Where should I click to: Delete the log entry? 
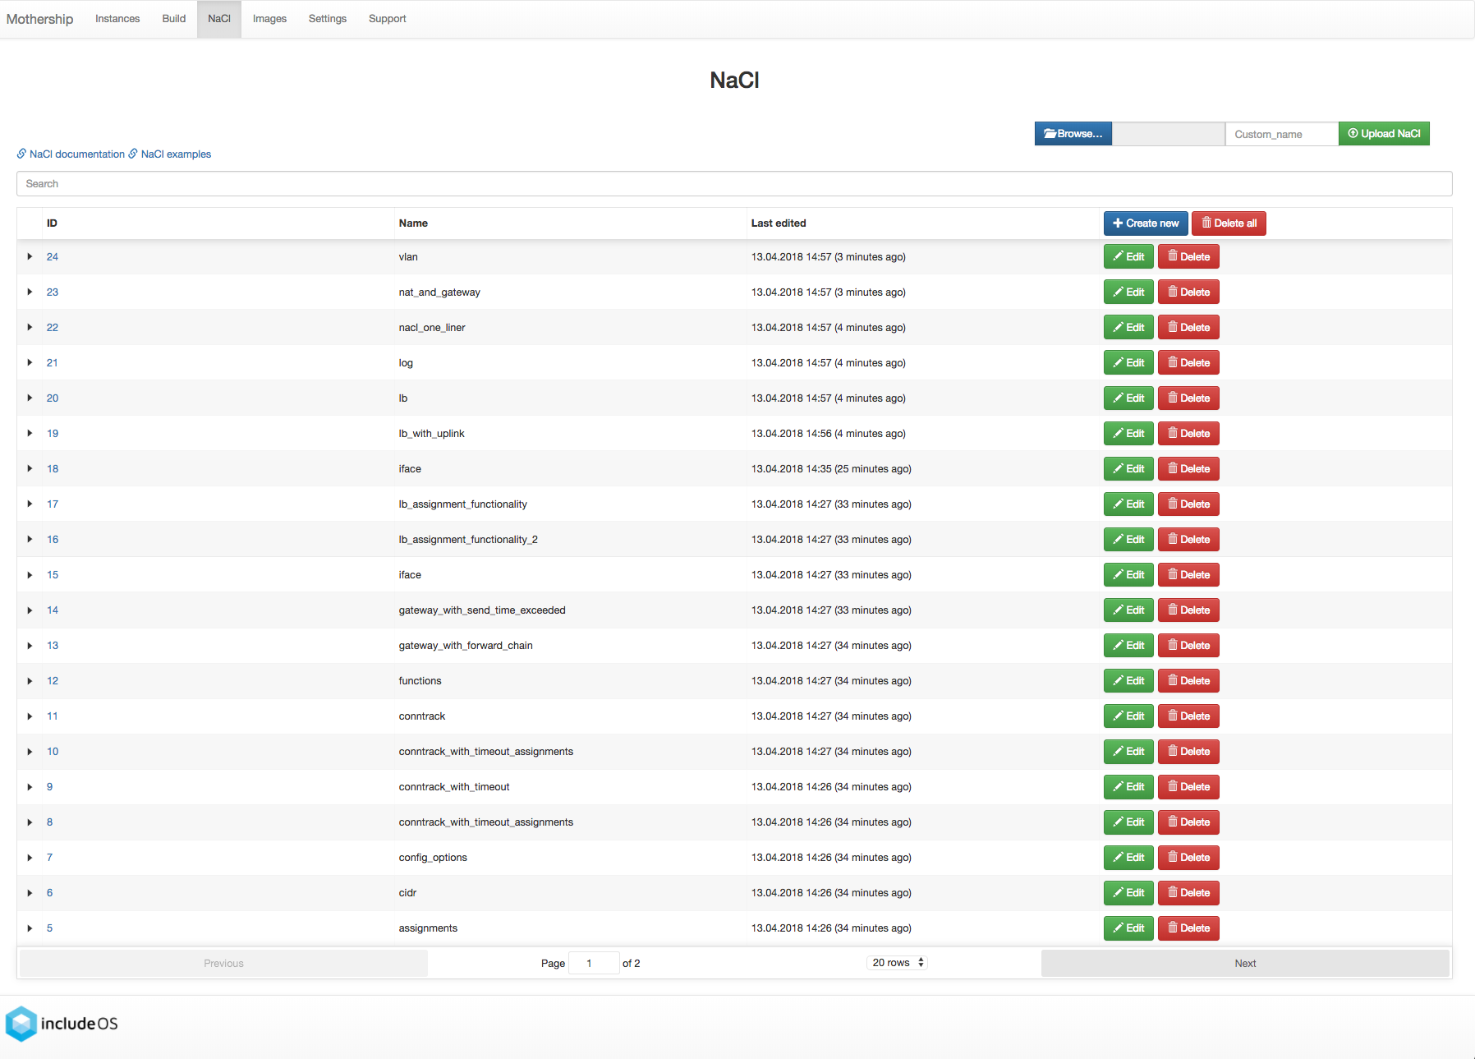(x=1188, y=363)
